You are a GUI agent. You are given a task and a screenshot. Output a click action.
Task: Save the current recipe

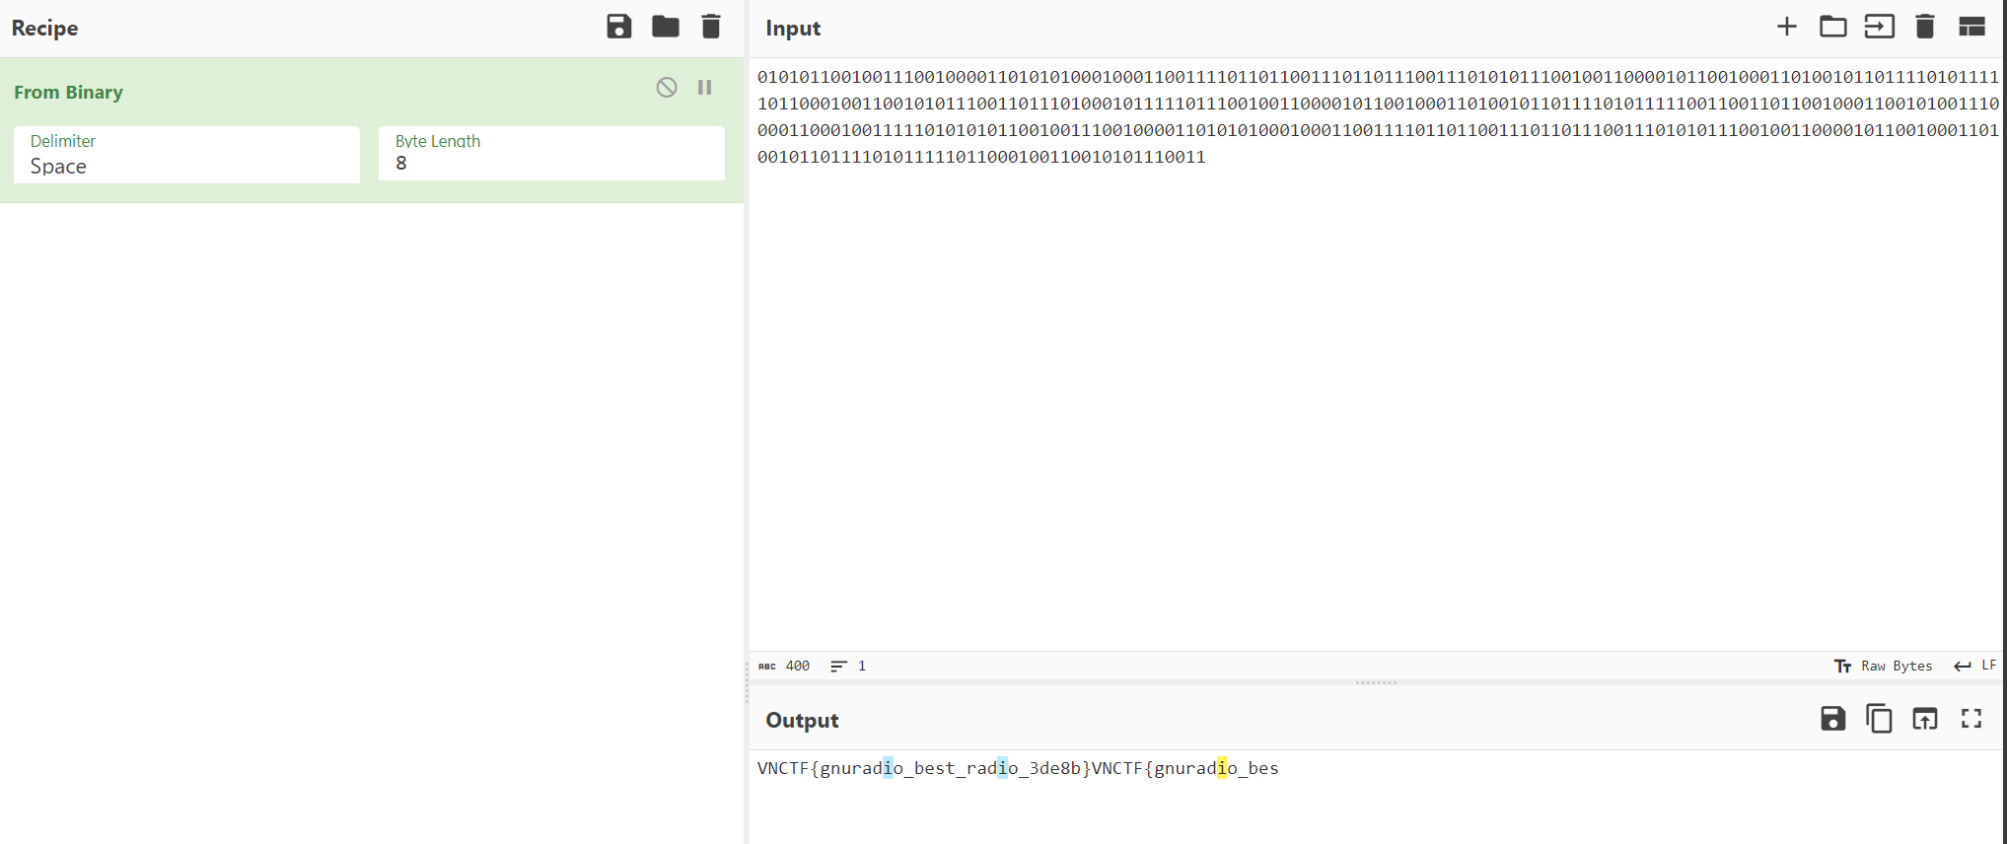pyautogui.click(x=618, y=27)
